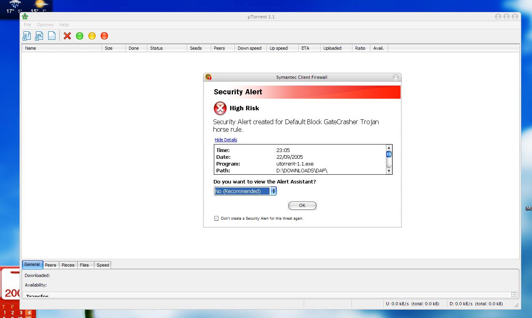Sort by the ETA column header
Viewport: 532px width, 318px height.
click(309, 48)
